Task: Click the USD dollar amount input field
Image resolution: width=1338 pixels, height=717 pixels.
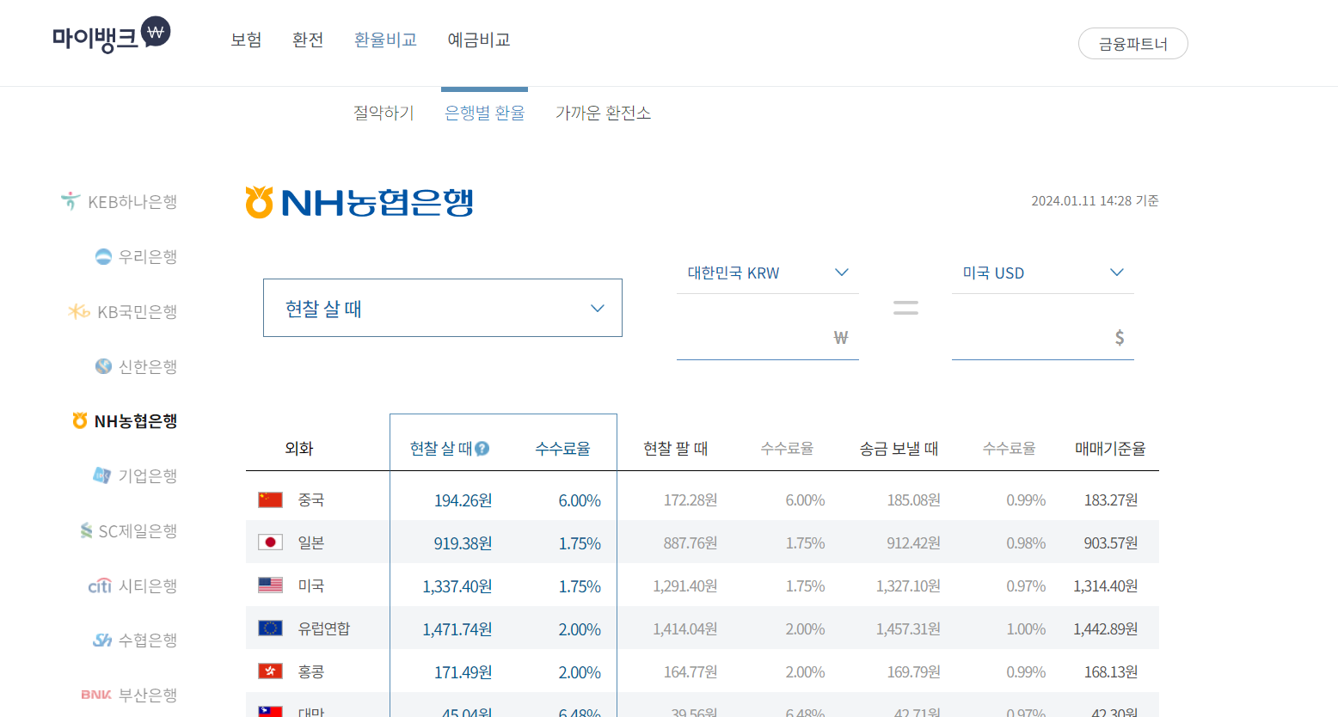Action: coord(1043,337)
